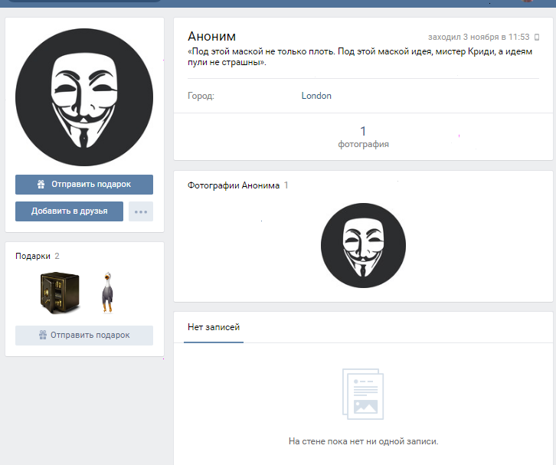Open the mask photo thumbnail in photos
Image resolution: width=556 pixels, height=465 pixels.
pyautogui.click(x=363, y=245)
